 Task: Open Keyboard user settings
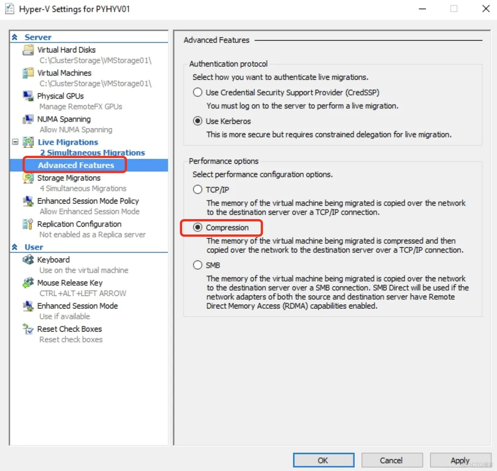(53, 260)
